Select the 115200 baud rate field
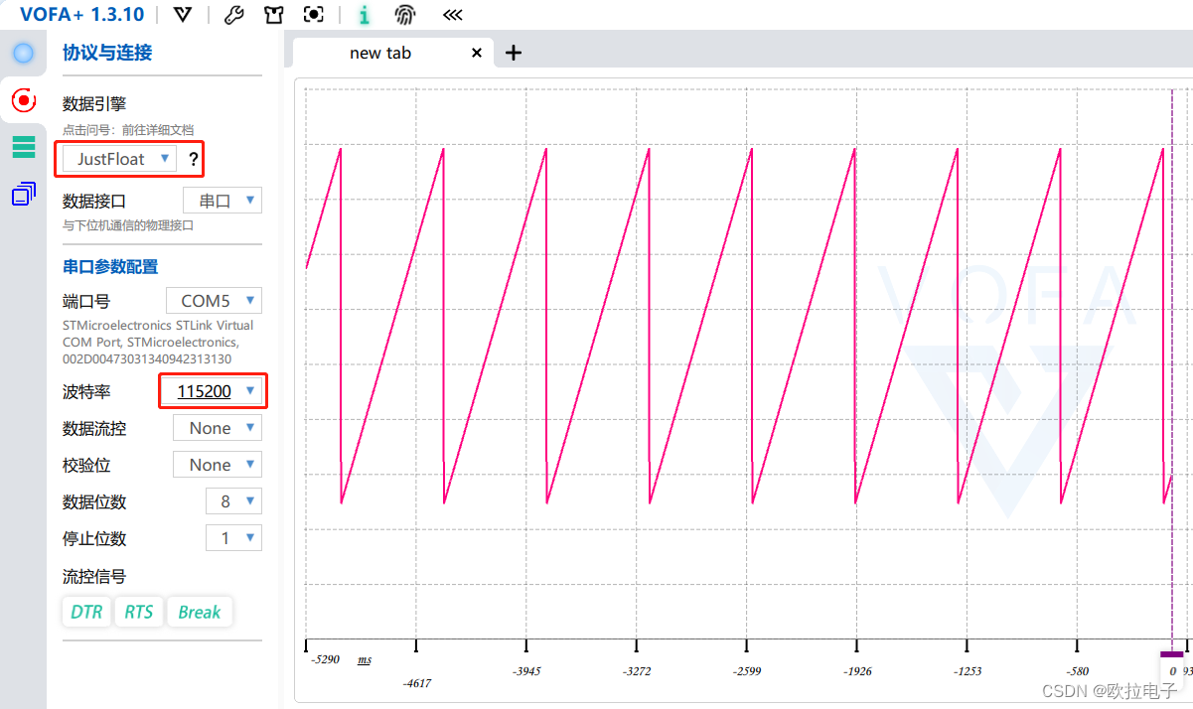 click(213, 390)
